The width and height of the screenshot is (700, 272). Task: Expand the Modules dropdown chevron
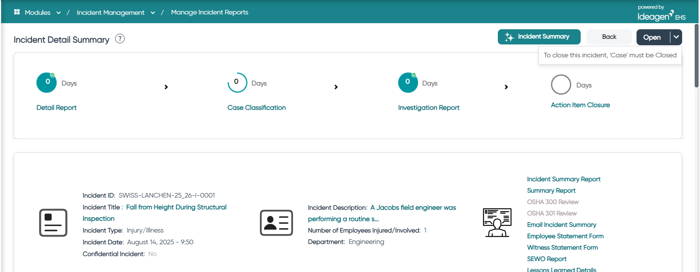[59, 13]
